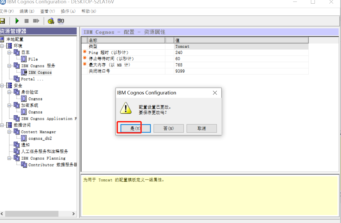Open the 查看(V) menu

tap(48, 11)
